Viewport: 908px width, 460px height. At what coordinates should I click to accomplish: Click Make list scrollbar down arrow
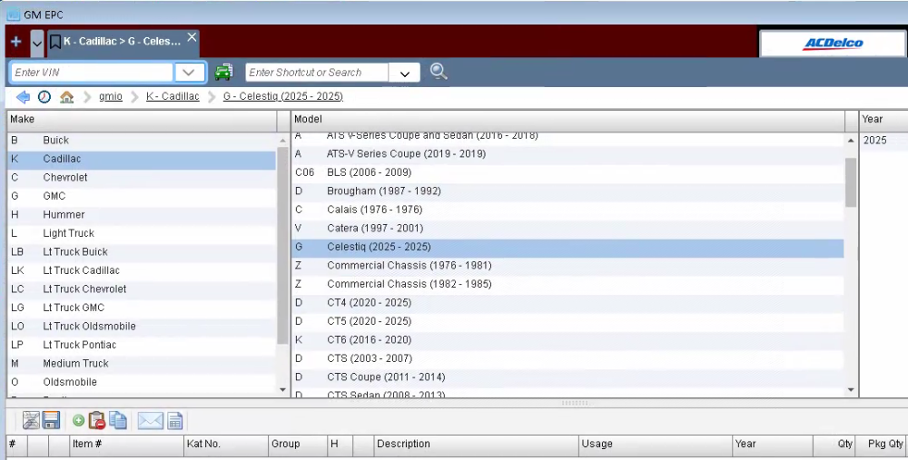tap(282, 390)
